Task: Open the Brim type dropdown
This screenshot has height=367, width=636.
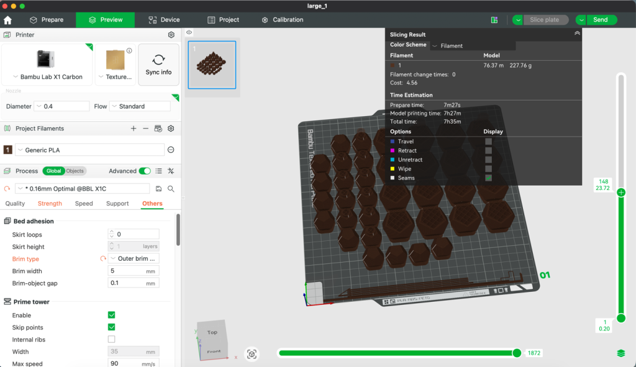Action: pyautogui.click(x=134, y=259)
